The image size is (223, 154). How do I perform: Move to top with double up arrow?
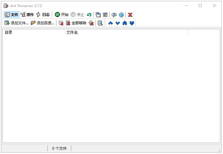tap(125, 23)
